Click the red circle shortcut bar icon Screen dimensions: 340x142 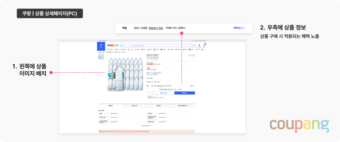pyautogui.click(x=161, y=50)
